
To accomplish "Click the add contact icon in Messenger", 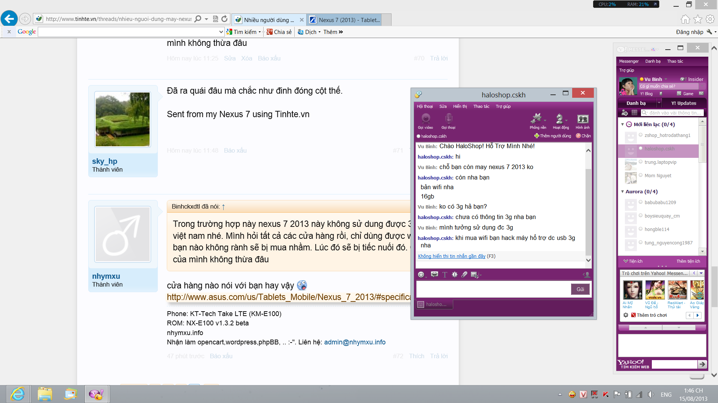I will point(625,113).
